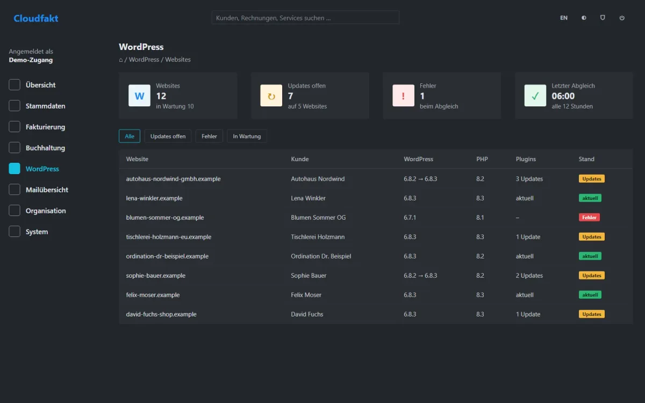The width and height of the screenshot is (645, 403).
Task: Click the Cloudfakt logo
Action: point(36,18)
